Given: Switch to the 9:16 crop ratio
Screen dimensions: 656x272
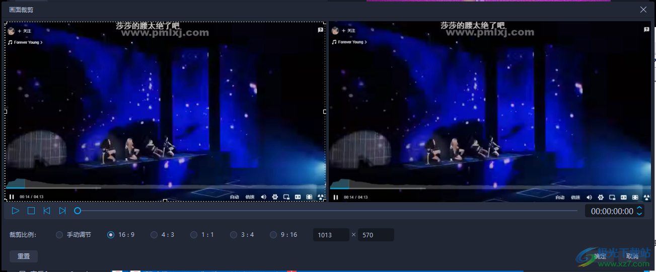Looking at the screenshot, I should (273, 235).
